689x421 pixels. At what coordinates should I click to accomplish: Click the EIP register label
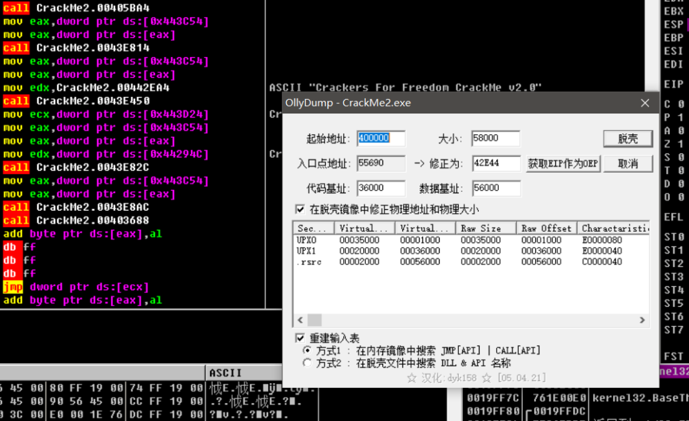coord(674,84)
